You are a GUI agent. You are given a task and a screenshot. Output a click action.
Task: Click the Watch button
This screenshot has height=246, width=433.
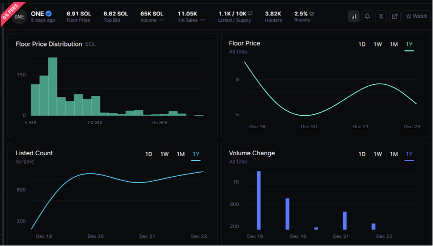(416, 16)
